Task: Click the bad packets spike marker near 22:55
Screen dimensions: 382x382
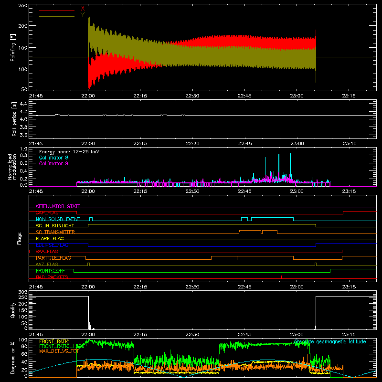Action: [282, 277]
